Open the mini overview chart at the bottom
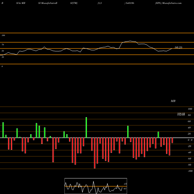This screenshot has width=194, height=194. [96, 186]
